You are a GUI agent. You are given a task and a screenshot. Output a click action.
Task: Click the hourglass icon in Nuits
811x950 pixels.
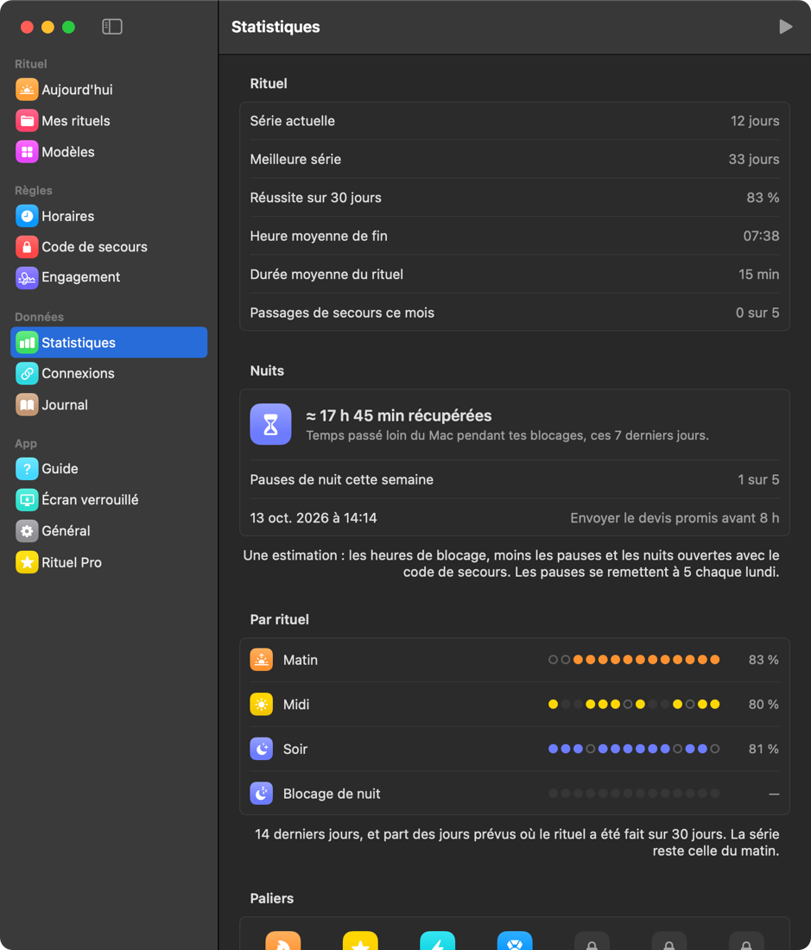(x=270, y=424)
